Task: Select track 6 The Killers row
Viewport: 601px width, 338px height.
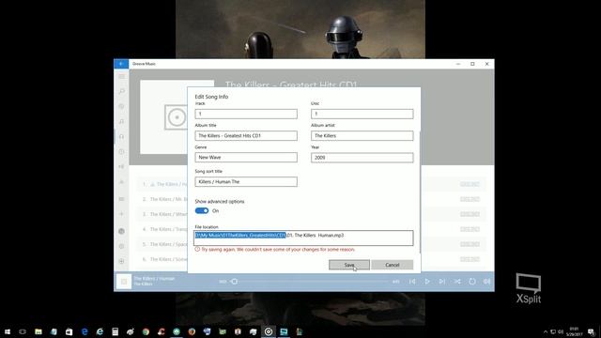Action: tap(311, 259)
